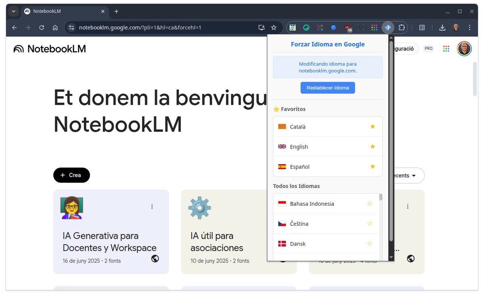Open the Google account avatar on the page
This screenshot has height=302, width=484.
click(464, 49)
